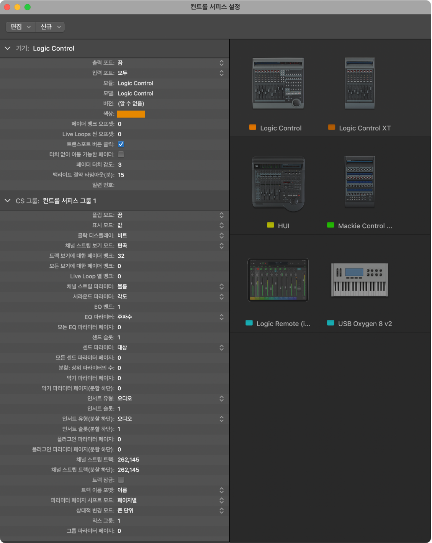Open the 상대적 변경 모드 popup menu
Viewport: 432px width, 543px height.
tap(221, 510)
